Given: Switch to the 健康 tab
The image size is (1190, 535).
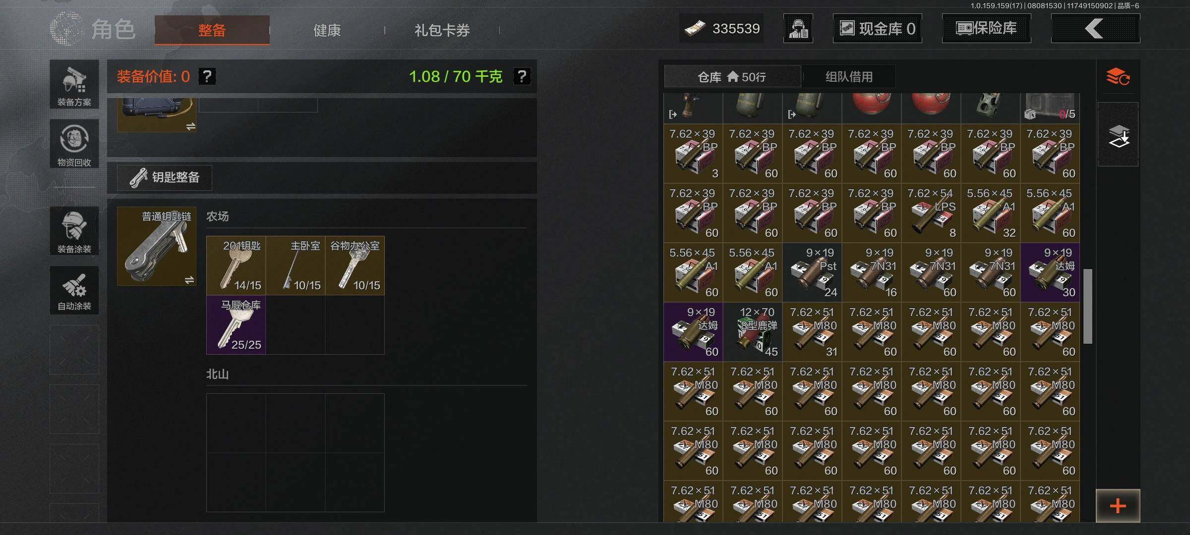Looking at the screenshot, I should 327,30.
